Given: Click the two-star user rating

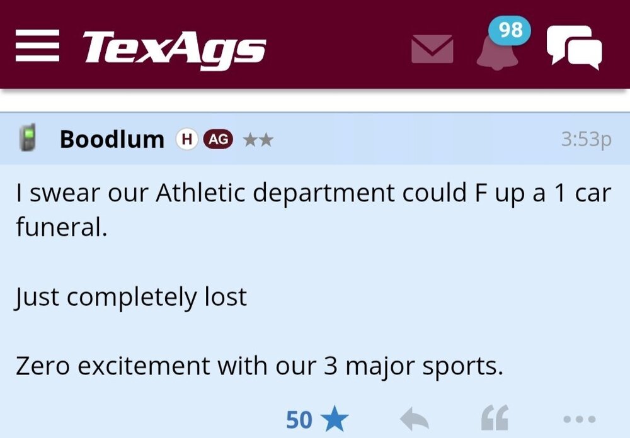Looking at the screenshot, I should point(258,139).
